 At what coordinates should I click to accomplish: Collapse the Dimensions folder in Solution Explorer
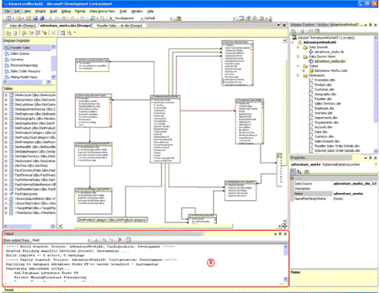298,76
